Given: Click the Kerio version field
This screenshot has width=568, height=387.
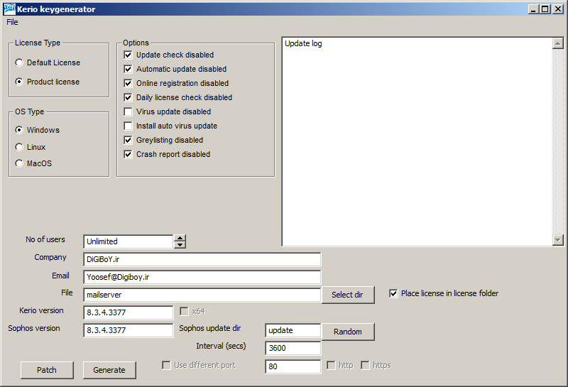Looking at the screenshot, I should coord(129,312).
